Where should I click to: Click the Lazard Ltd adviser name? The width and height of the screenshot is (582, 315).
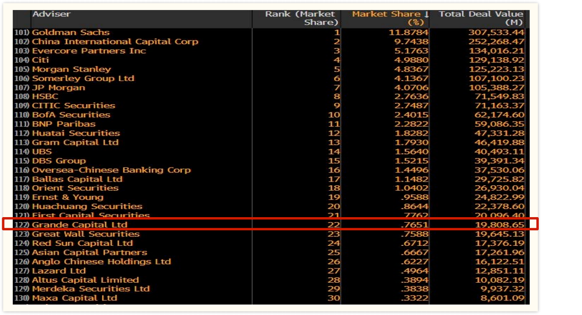click(59, 270)
